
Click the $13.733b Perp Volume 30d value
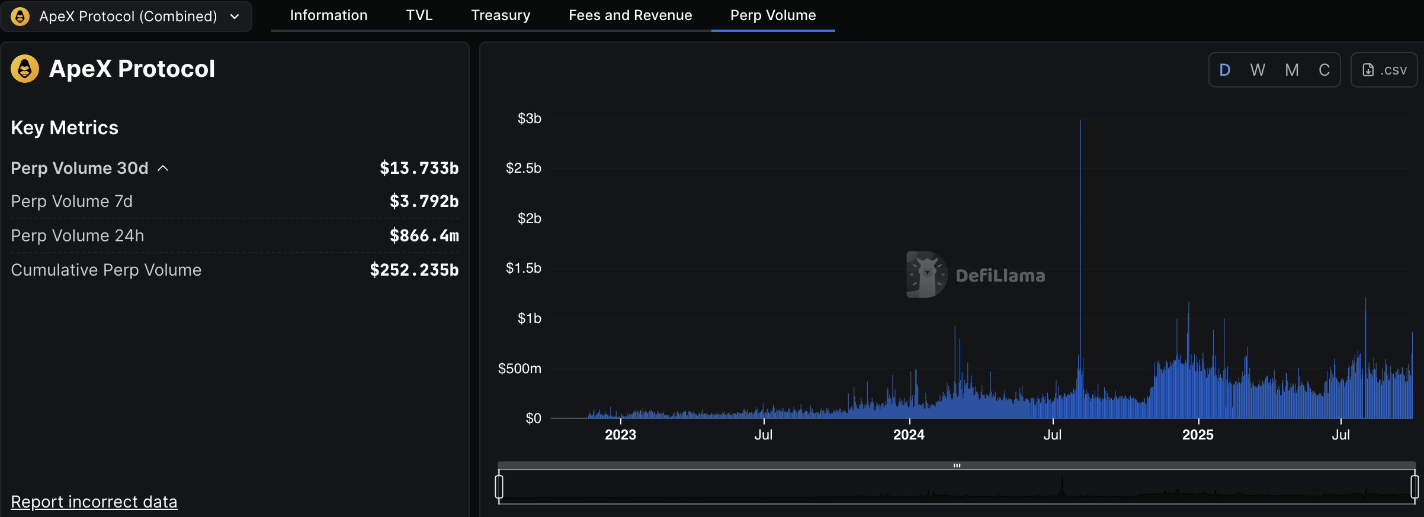click(x=419, y=168)
